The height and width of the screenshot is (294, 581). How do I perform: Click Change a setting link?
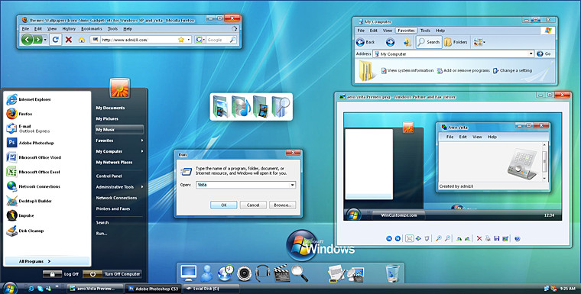[x=512, y=70]
